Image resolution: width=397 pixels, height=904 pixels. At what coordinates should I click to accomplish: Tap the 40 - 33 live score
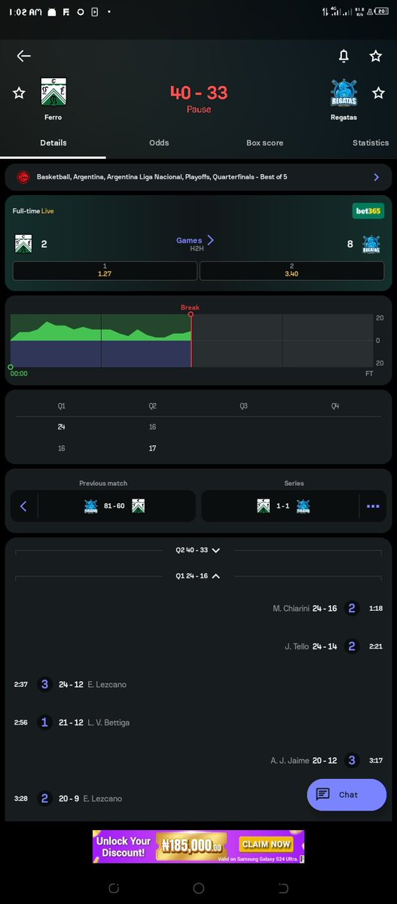(x=198, y=93)
